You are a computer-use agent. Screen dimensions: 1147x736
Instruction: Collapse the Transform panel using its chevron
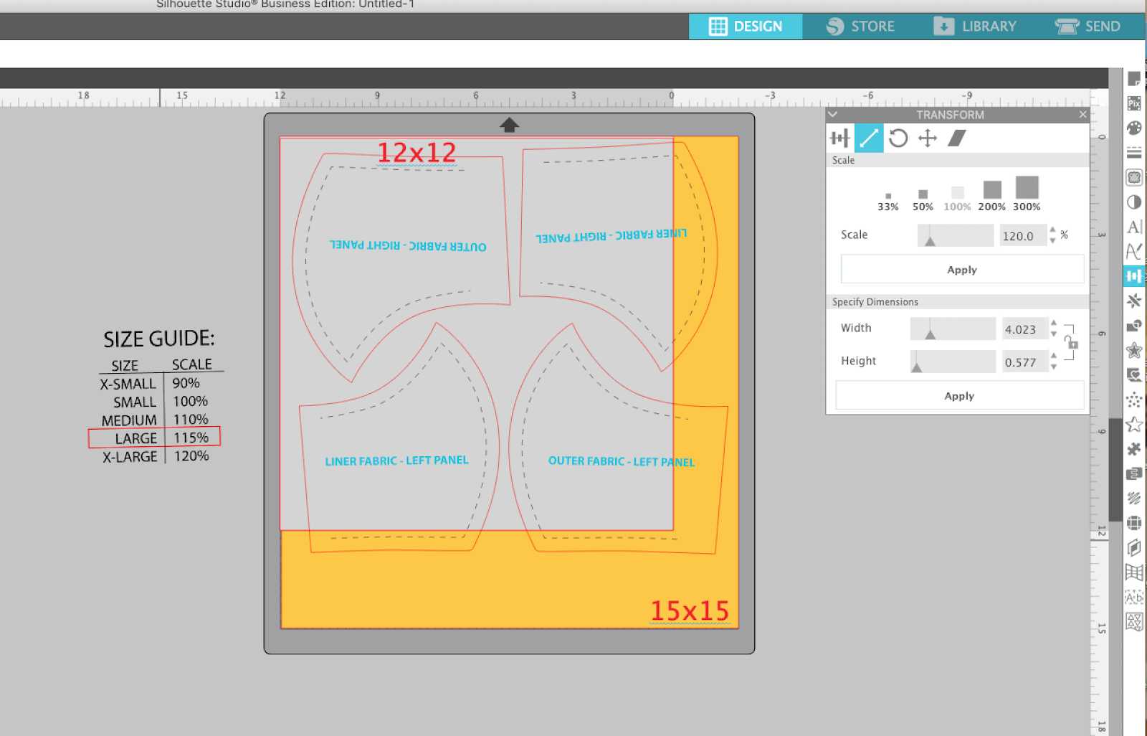pos(833,114)
